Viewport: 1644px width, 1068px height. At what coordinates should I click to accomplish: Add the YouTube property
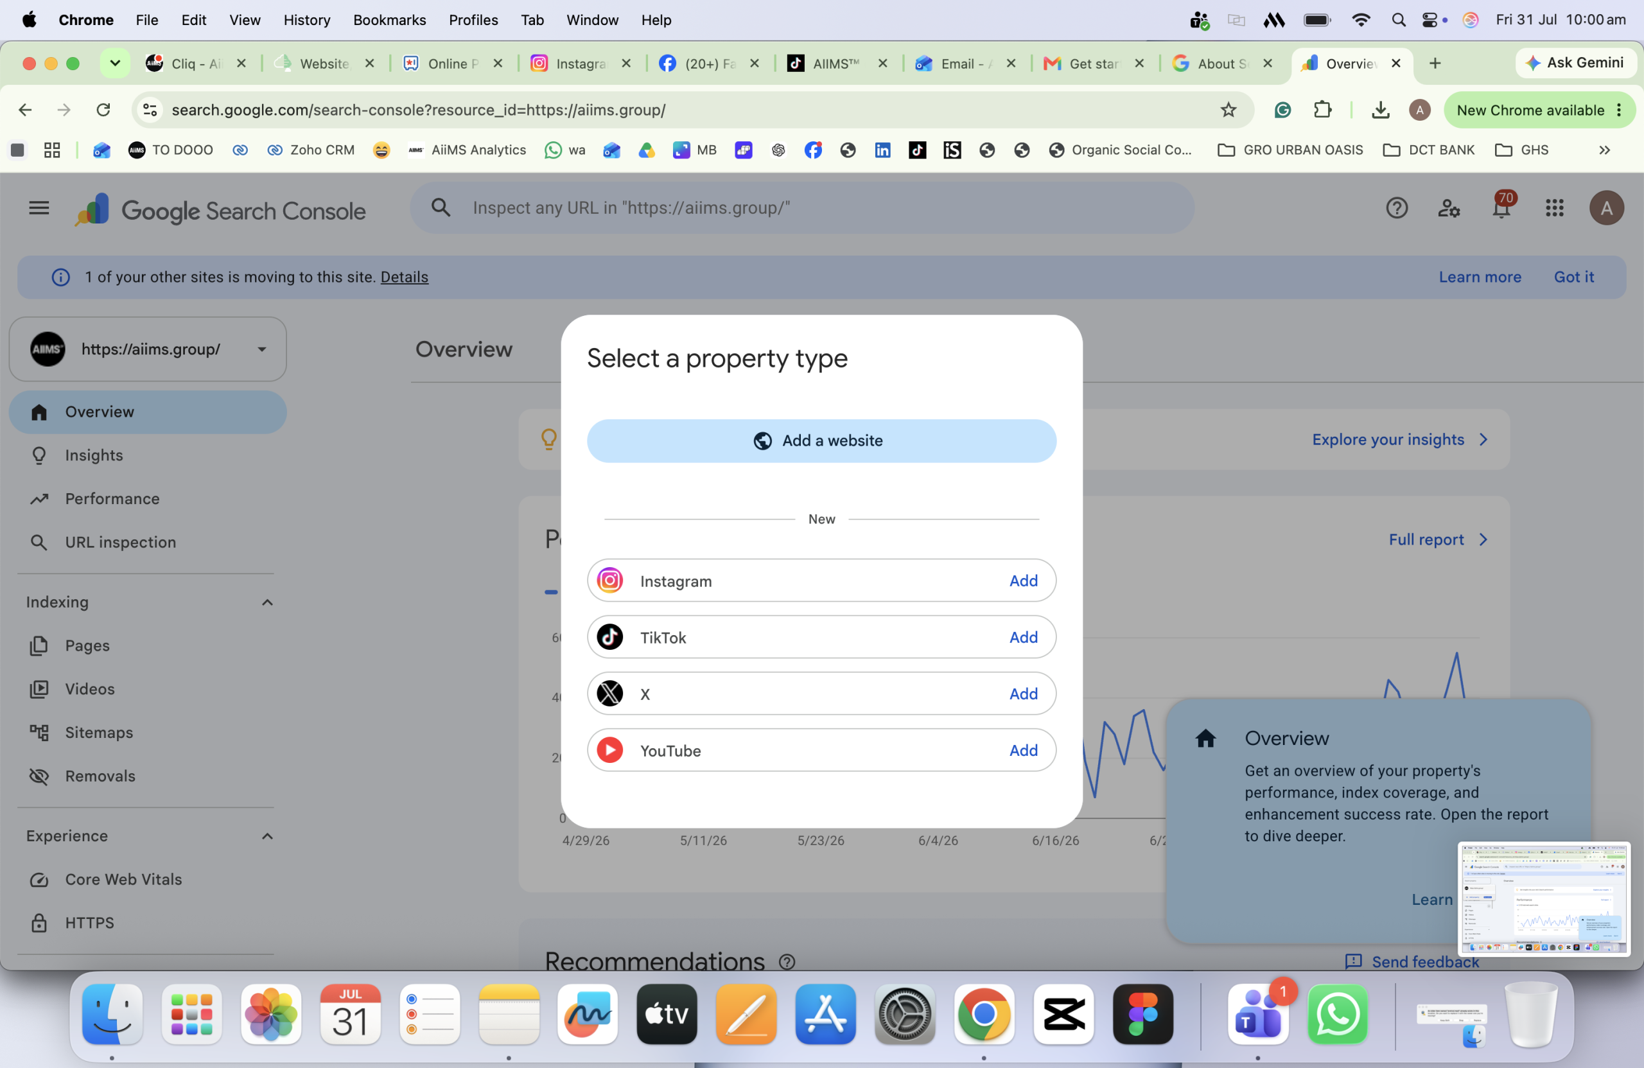coord(1023,750)
